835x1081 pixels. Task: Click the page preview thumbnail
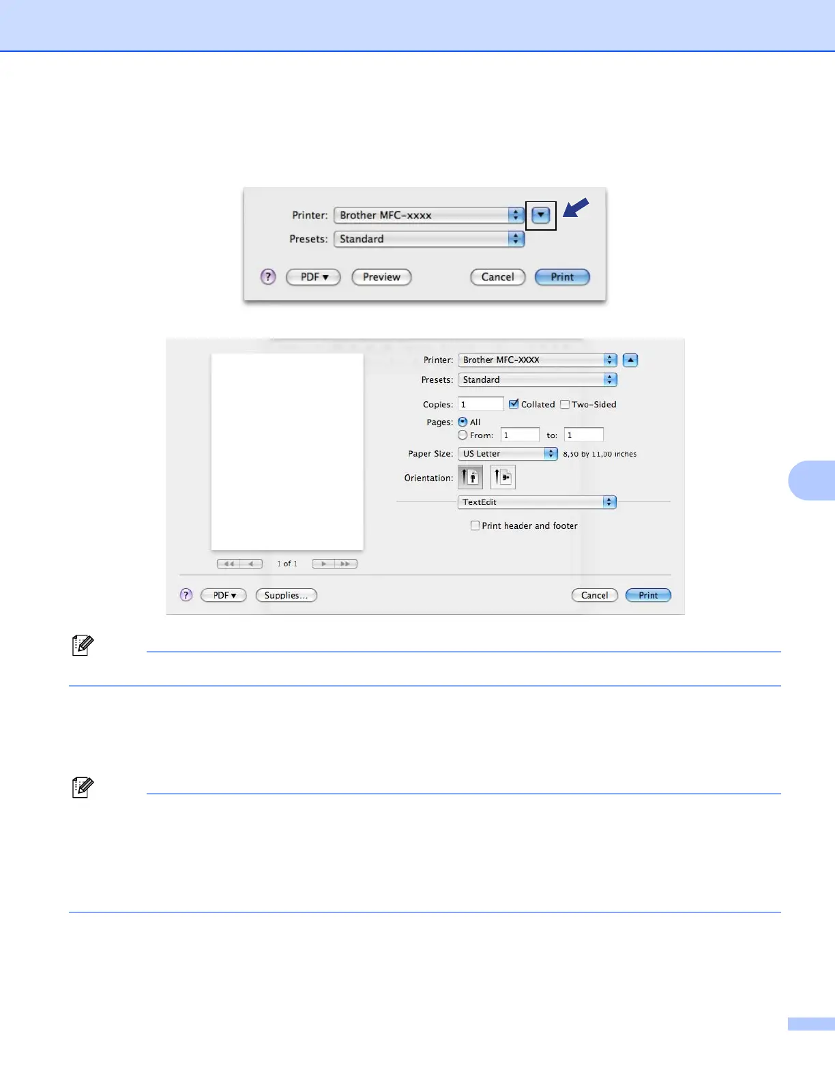click(x=287, y=452)
